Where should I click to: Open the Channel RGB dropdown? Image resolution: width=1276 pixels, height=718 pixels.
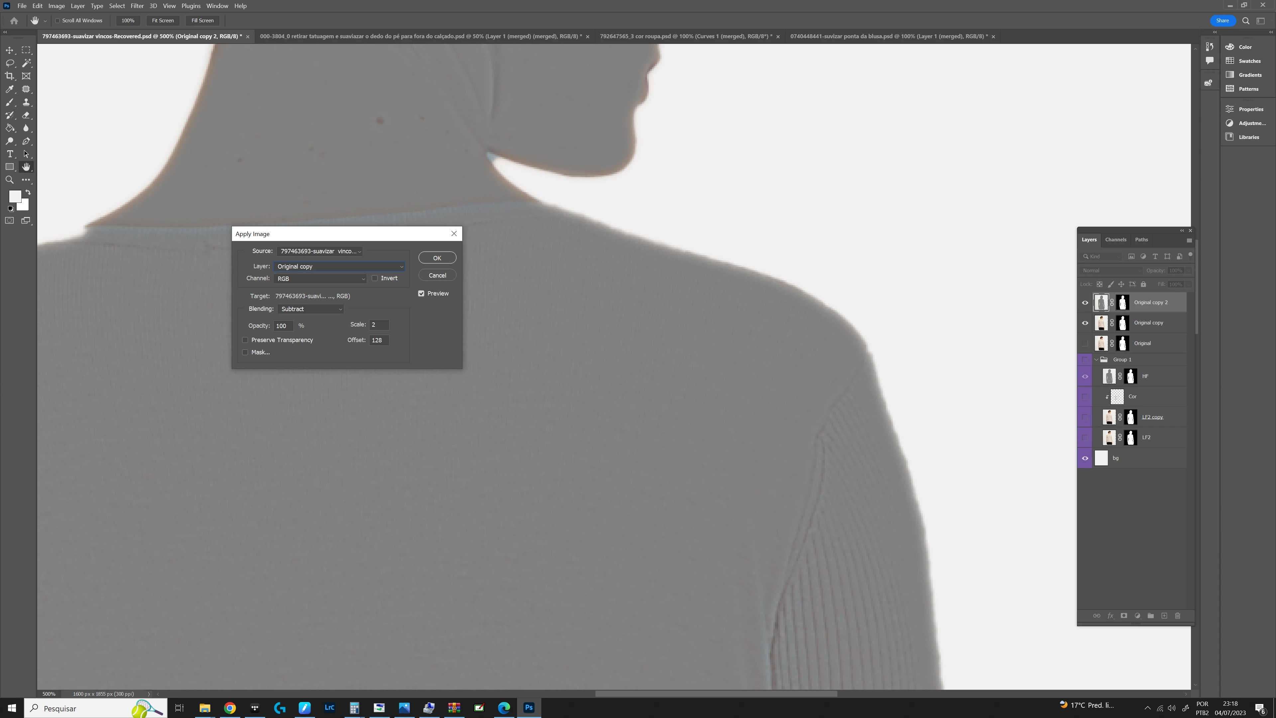(320, 279)
